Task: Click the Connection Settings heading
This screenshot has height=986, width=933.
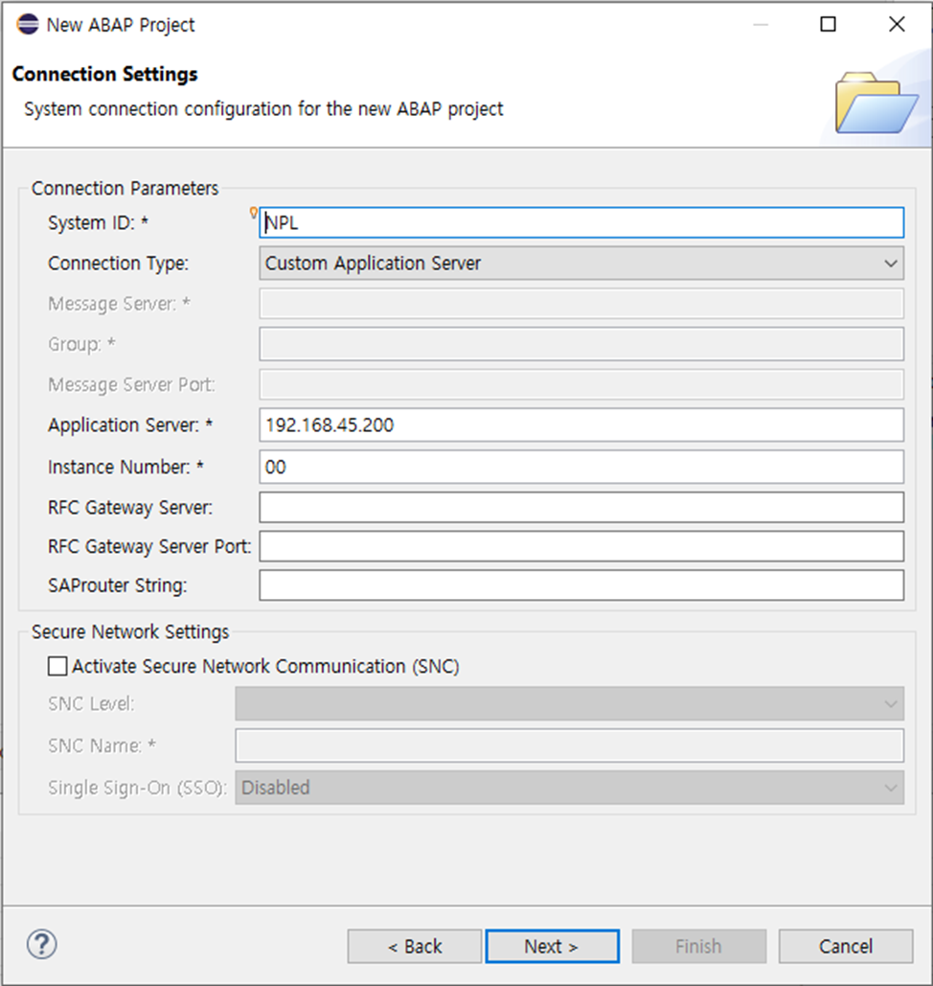Action: coord(105,74)
